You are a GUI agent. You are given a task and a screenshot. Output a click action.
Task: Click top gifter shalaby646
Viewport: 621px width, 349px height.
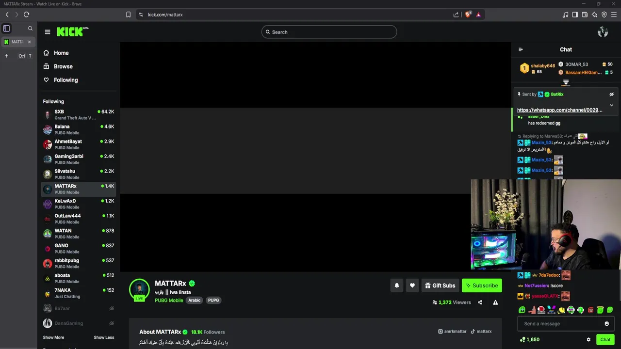(543, 66)
